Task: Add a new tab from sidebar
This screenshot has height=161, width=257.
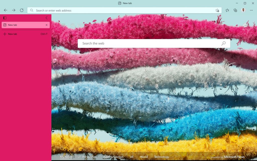Action: click(x=10, y=34)
